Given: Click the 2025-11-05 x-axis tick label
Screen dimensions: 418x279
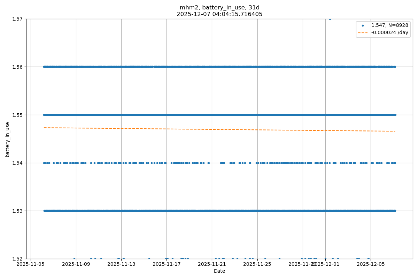Looking at the screenshot, I should (31, 264).
